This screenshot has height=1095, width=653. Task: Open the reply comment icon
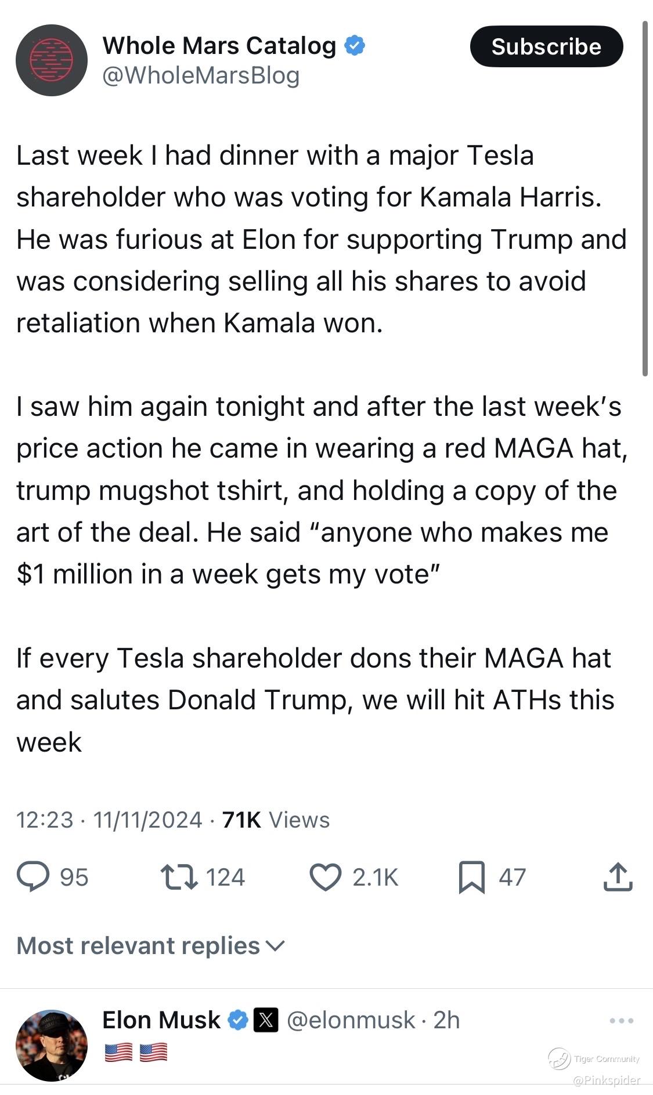point(33,877)
